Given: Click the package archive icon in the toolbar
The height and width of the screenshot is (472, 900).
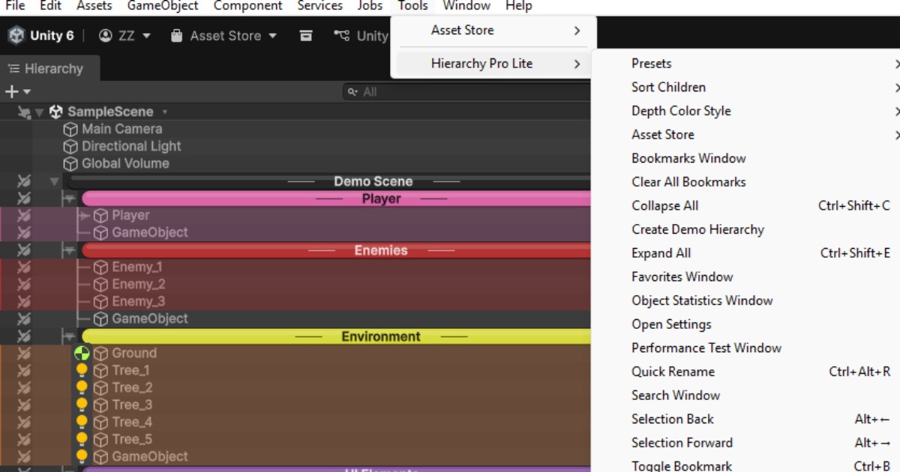Looking at the screenshot, I should click(306, 36).
